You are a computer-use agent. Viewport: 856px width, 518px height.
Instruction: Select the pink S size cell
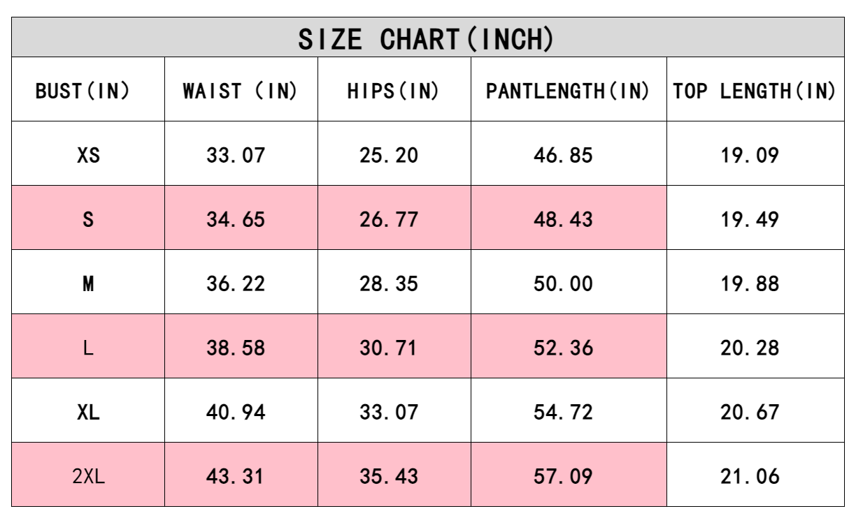point(88,219)
